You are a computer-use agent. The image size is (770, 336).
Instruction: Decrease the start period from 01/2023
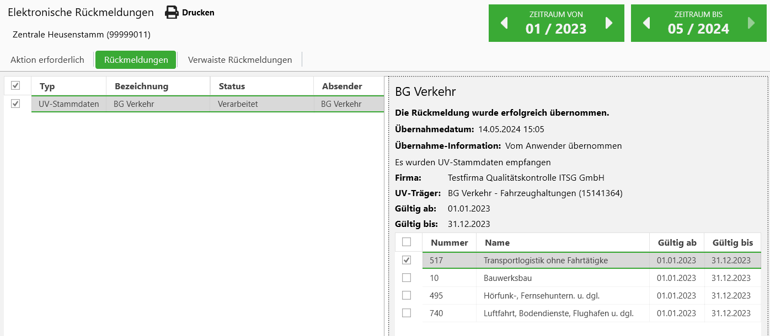505,23
